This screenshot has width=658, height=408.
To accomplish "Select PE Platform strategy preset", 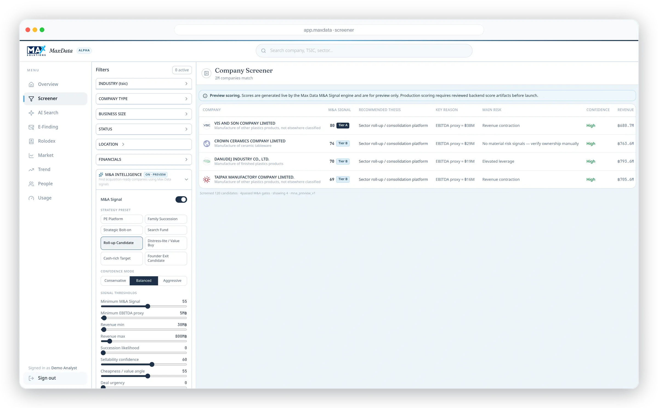I will [x=122, y=219].
